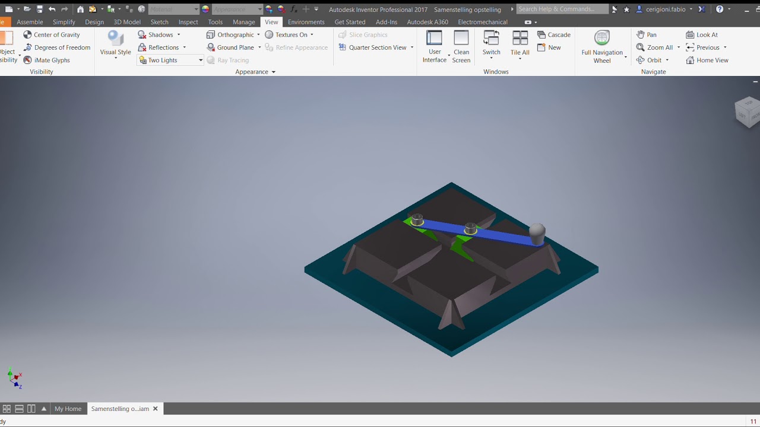
Task: Expand the Reflections dropdown arrow
Action: point(185,47)
